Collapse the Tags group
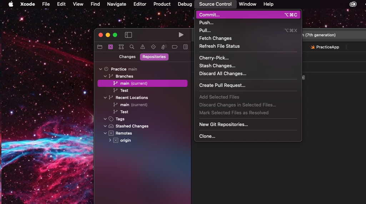The height and width of the screenshot is (204, 366). click(x=105, y=119)
